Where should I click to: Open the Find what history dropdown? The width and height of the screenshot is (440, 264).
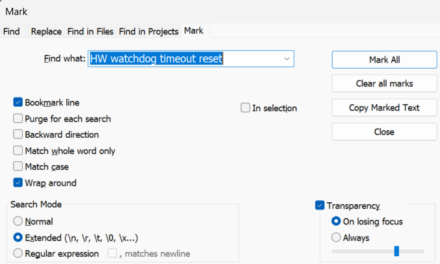click(x=286, y=59)
